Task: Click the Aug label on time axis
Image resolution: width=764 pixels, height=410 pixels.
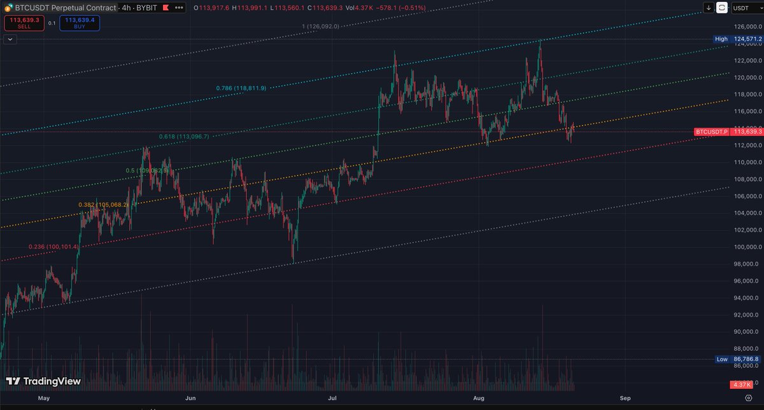Action: point(479,398)
